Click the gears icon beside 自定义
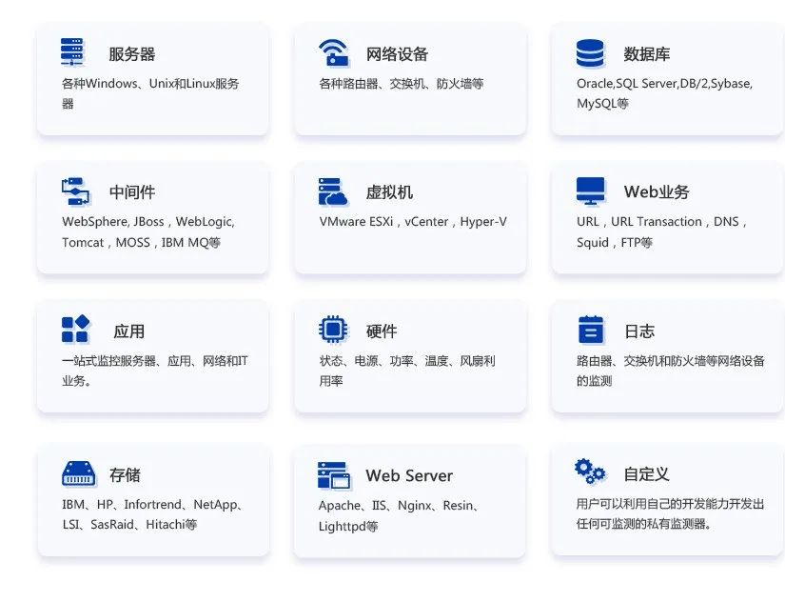The image size is (785, 602). click(x=590, y=471)
